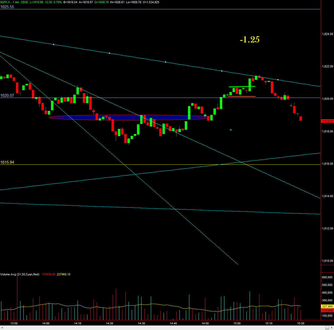334x330 pixels.
Task: Click the A=1619.07 ask value
Action: click(86, 2)
